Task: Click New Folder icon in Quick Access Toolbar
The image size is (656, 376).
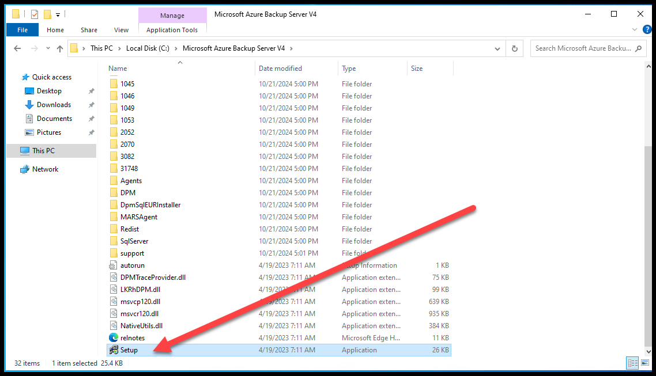Action: coord(48,14)
